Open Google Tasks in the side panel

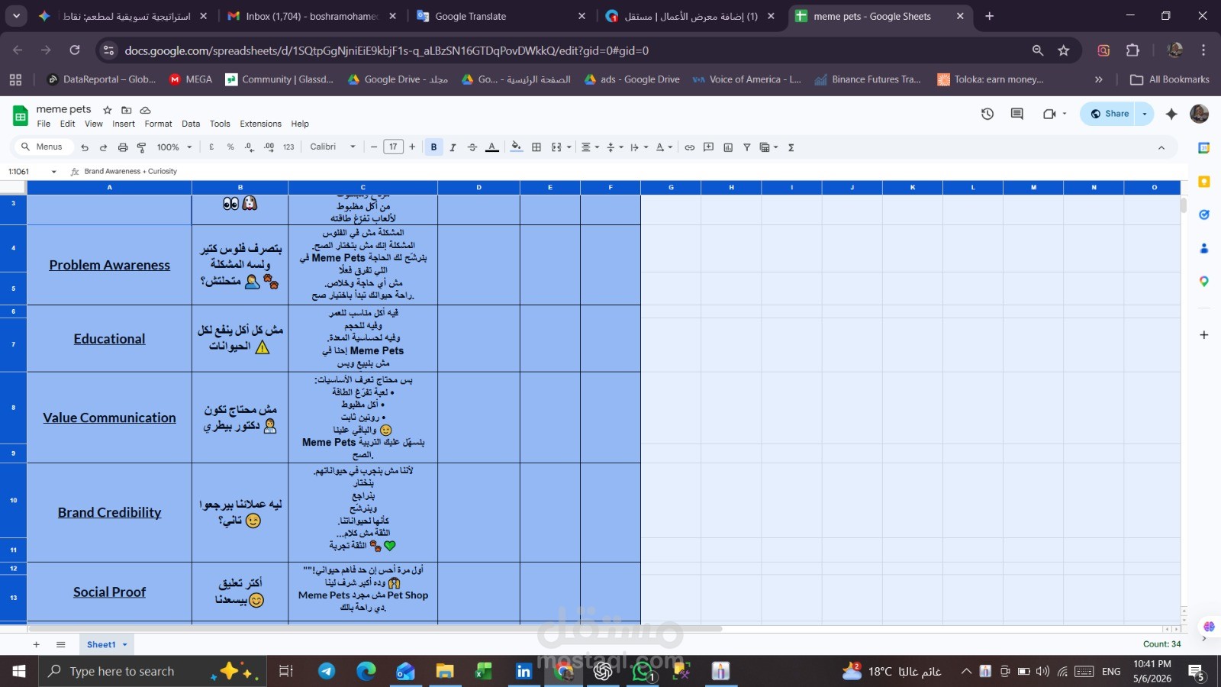click(1204, 214)
